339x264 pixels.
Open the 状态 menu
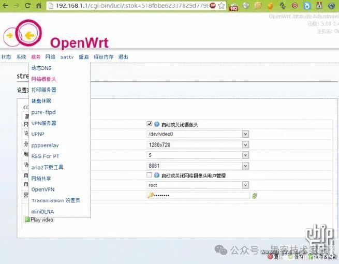[6, 57]
